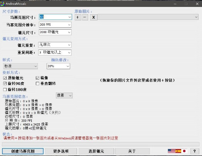The image size is (202, 156).
Task: Click the minus button to remove image
Action: pyautogui.click(x=85, y=17)
